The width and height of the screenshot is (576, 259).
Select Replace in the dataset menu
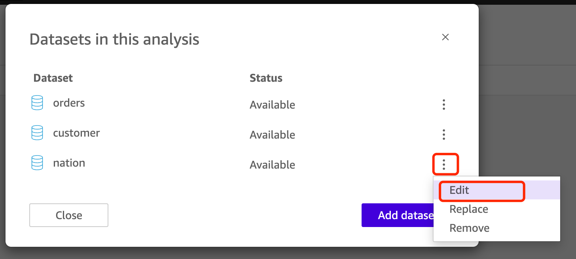pos(469,209)
